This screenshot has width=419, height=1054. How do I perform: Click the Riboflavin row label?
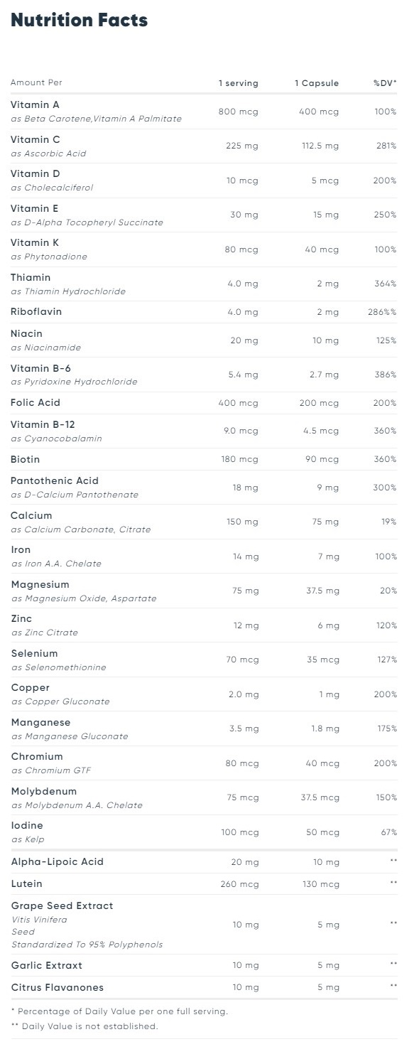click(x=36, y=311)
